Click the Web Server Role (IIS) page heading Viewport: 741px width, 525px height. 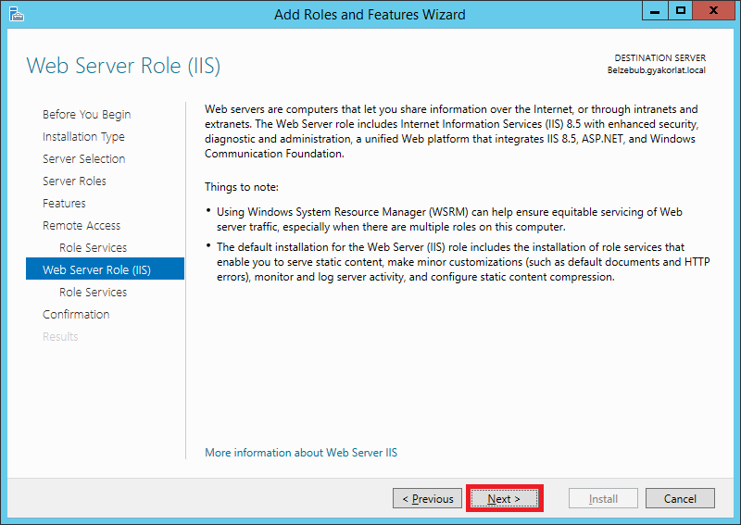[123, 66]
